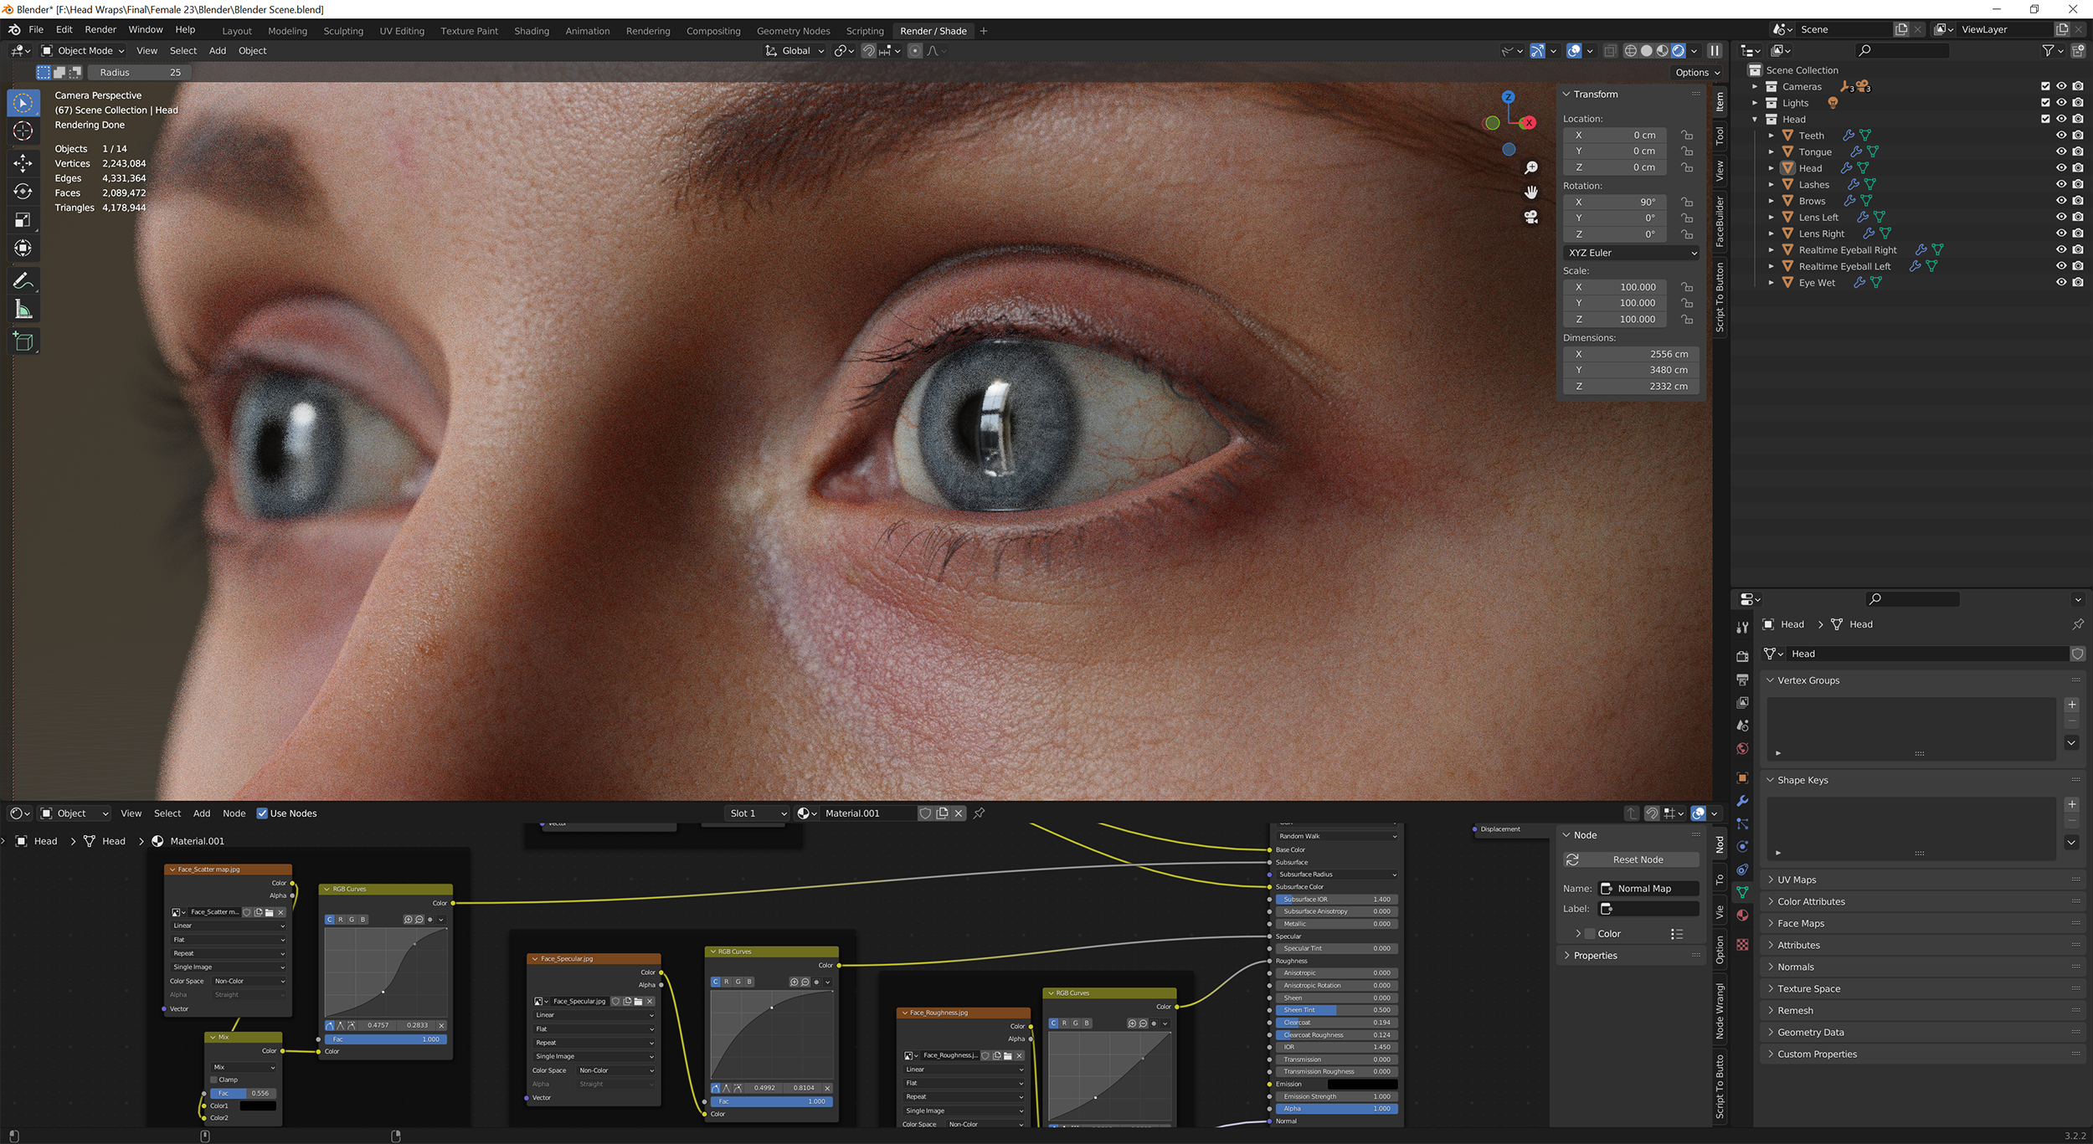This screenshot has height=1144, width=2093.
Task: Click Emission color swatch
Action: click(x=1361, y=1085)
